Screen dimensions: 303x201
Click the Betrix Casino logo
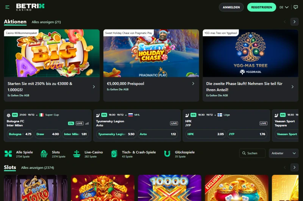point(30,7)
